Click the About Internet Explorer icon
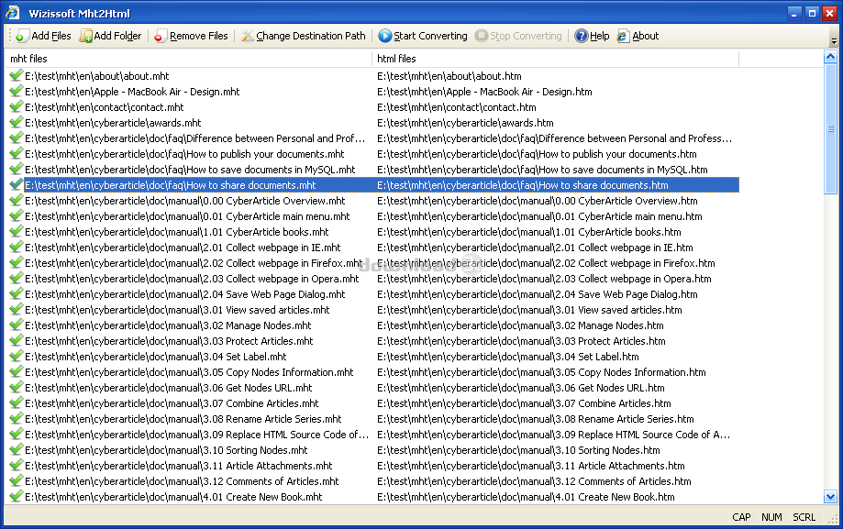 pyautogui.click(x=623, y=36)
